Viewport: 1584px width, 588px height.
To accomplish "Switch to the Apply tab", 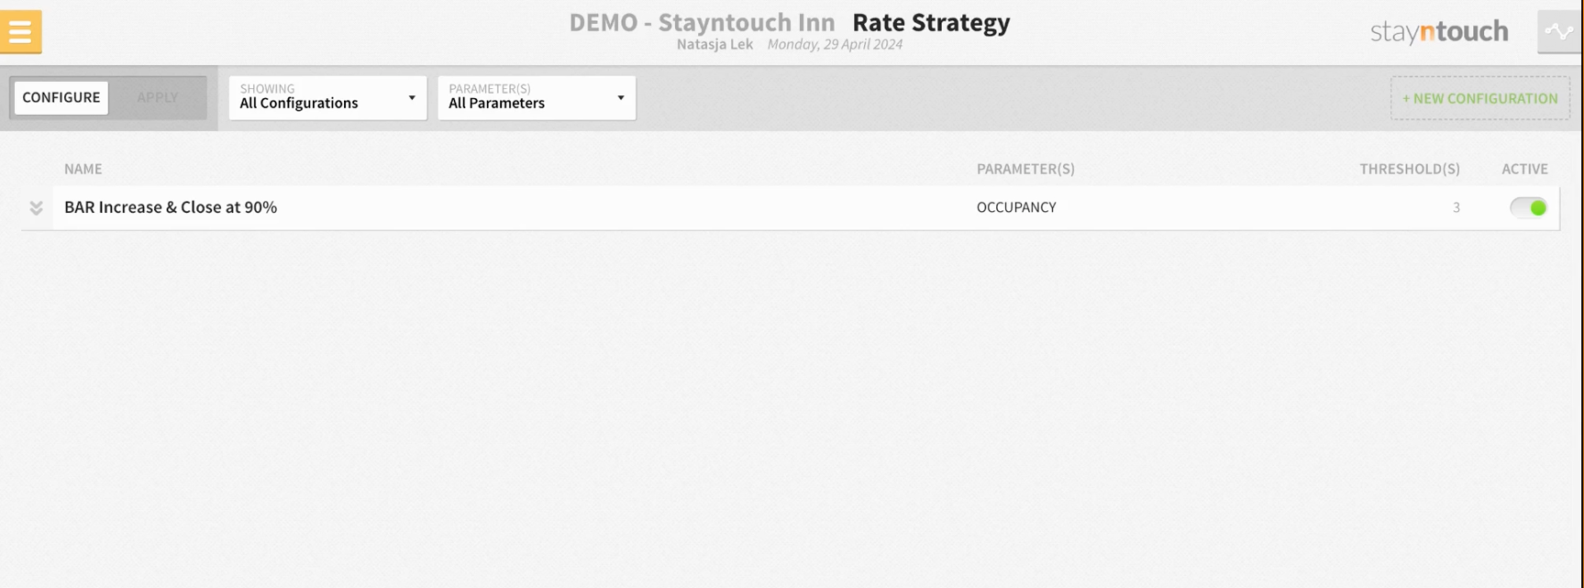I will pos(157,97).
